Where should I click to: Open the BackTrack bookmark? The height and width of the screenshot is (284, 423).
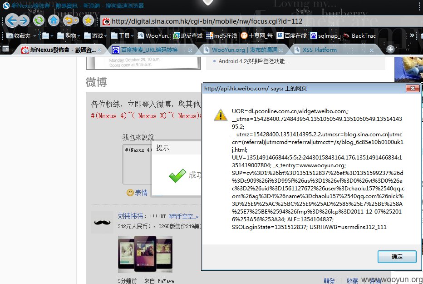[360, 35]
